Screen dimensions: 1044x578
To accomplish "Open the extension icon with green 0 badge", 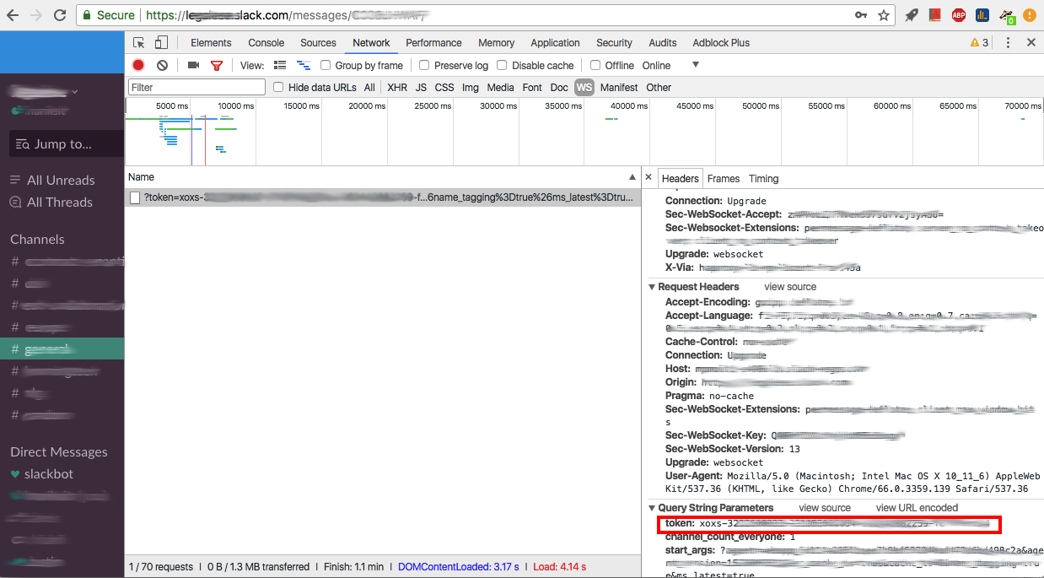I will [x=1007, y=15].
